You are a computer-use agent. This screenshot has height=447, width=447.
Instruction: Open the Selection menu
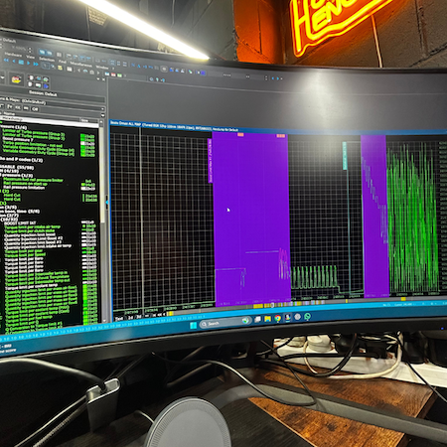[47, 60]
